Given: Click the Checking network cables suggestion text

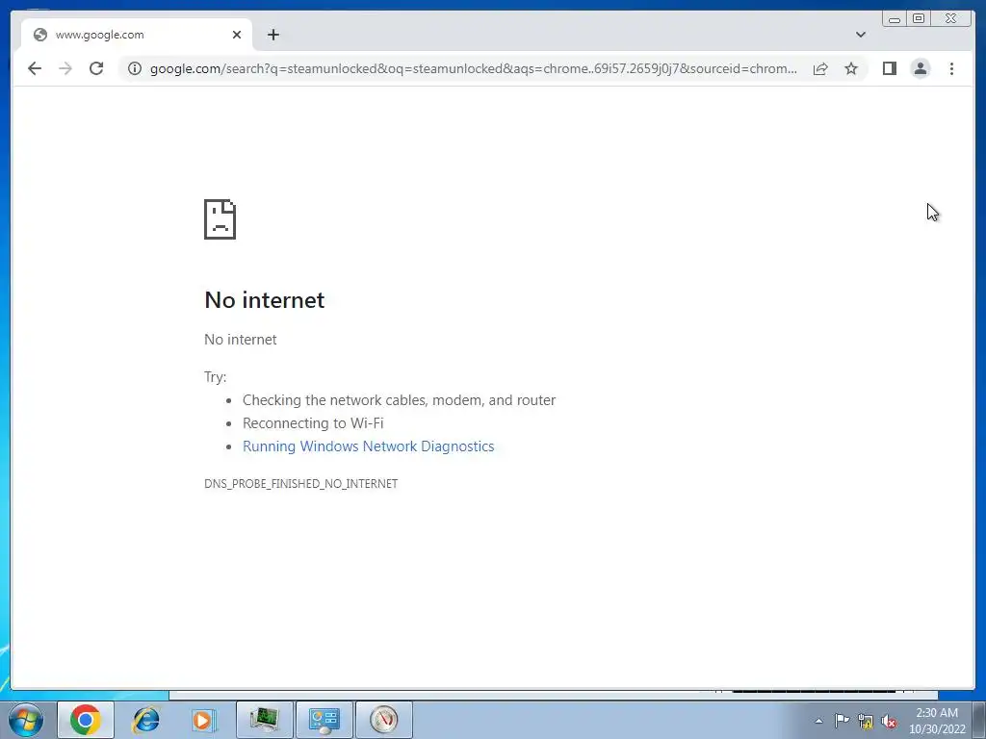Looking at the screenshot, I should (x=400, y=400).
